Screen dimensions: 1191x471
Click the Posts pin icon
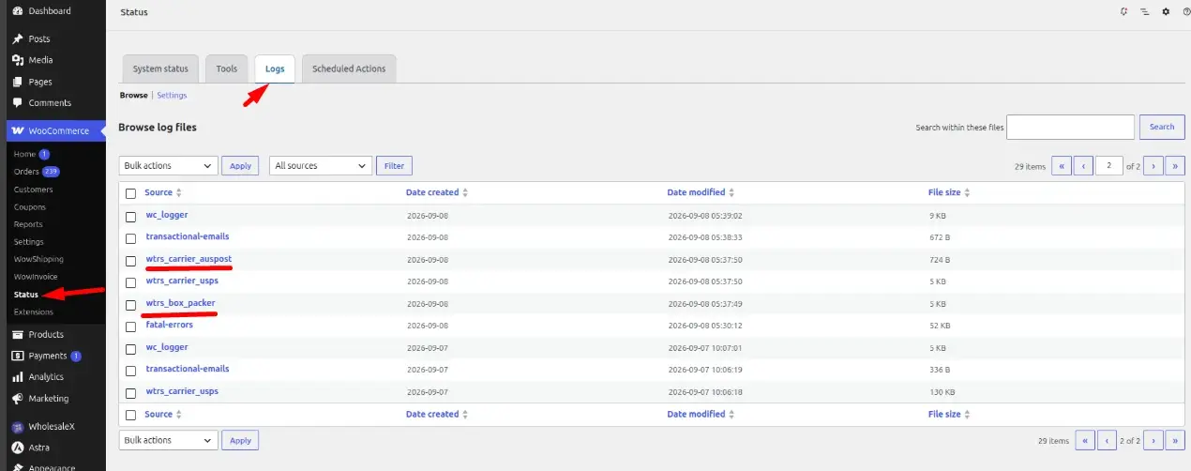pos(18,38)
